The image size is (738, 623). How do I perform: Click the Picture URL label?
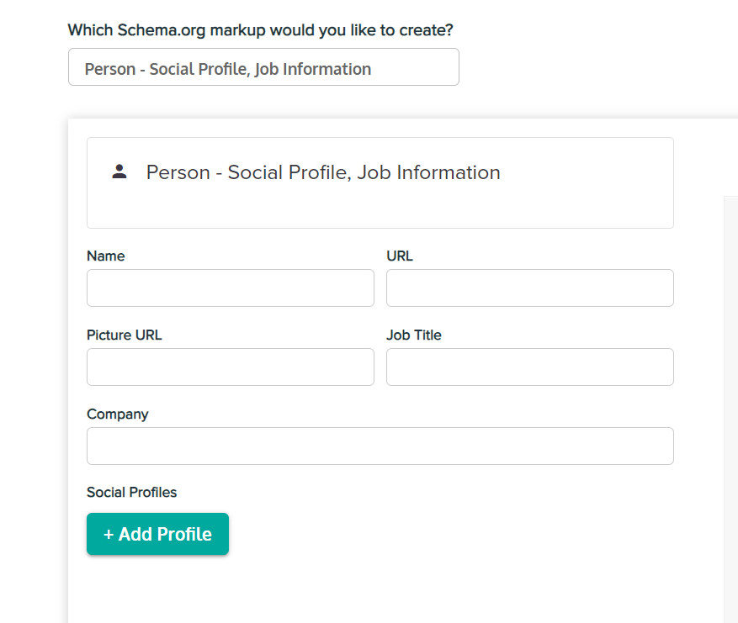[x=124, y=335]
